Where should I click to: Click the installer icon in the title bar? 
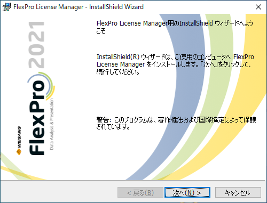[x=6, y=7]
